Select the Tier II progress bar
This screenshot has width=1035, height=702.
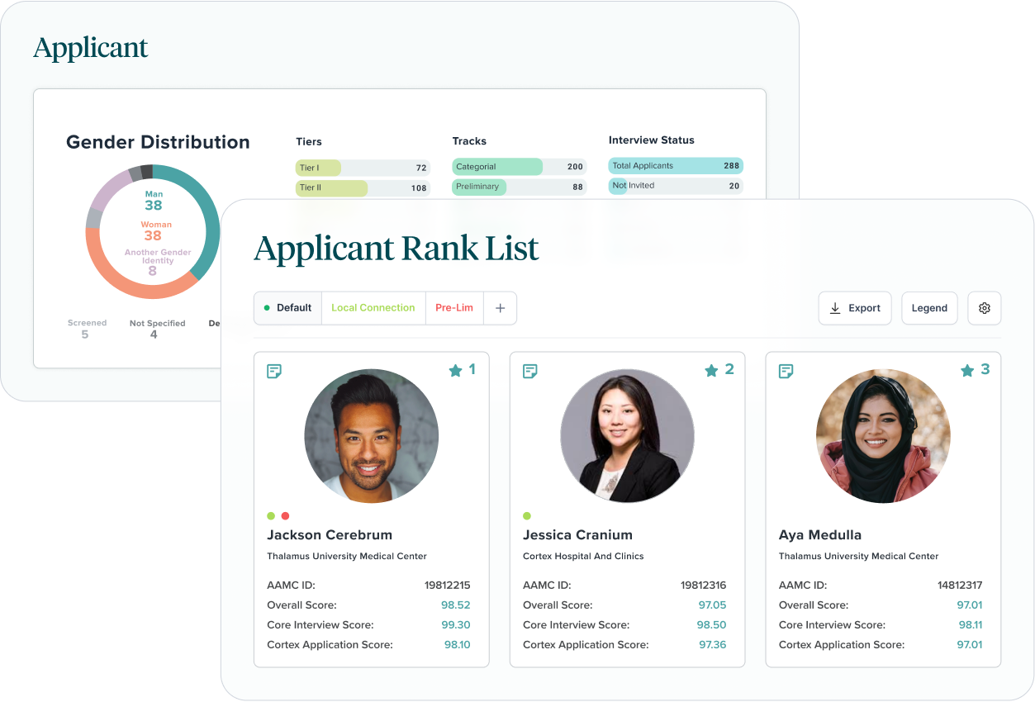click(x=362, y=188)
